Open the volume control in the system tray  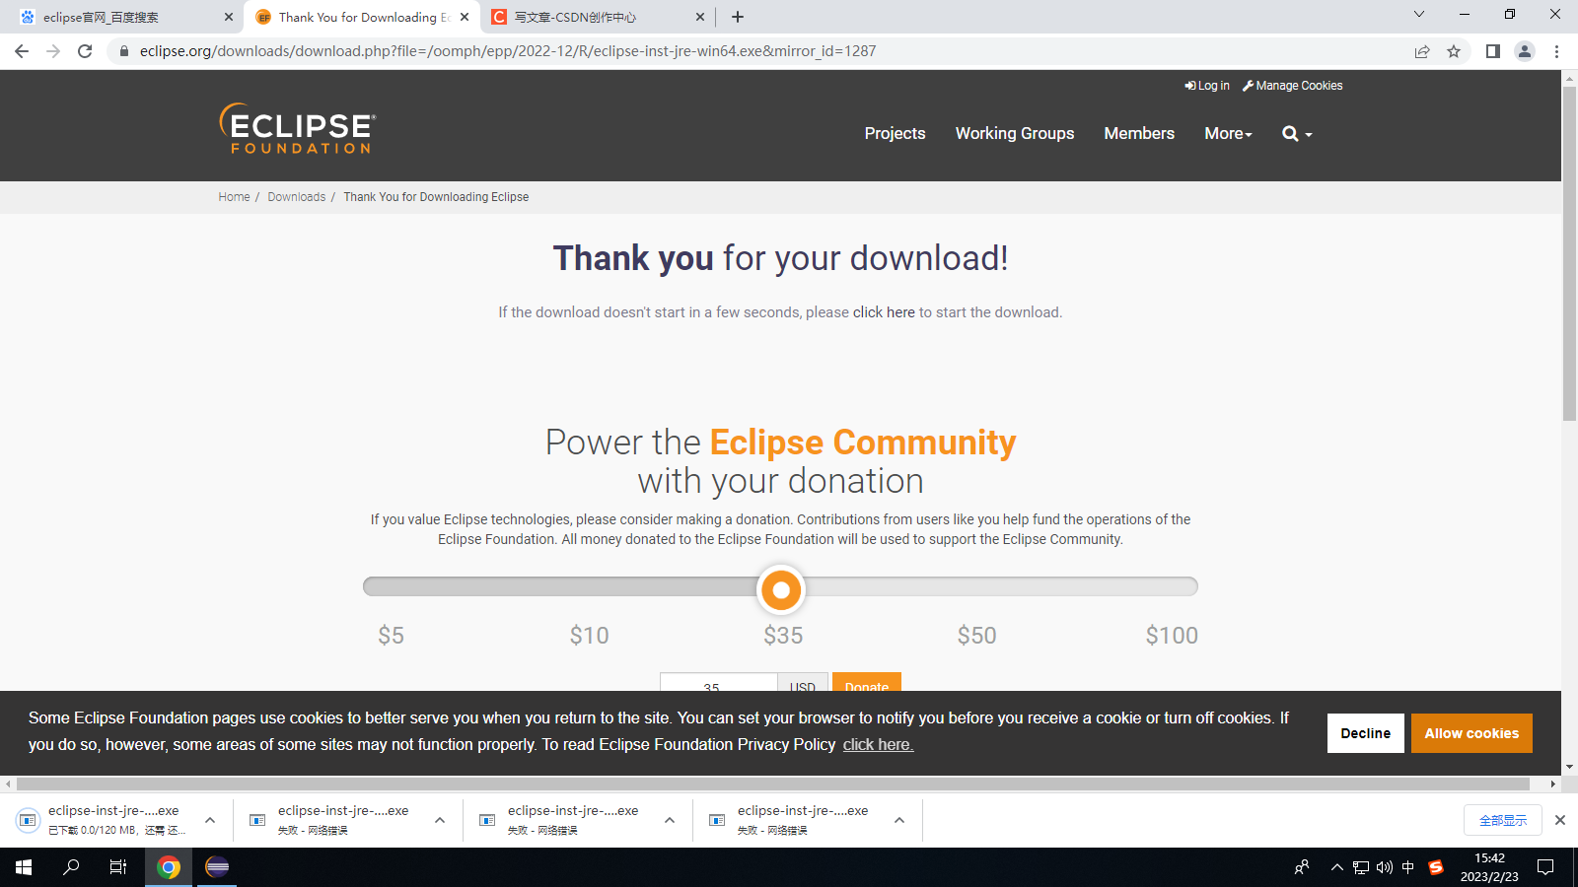click(x=1383, y=867)
